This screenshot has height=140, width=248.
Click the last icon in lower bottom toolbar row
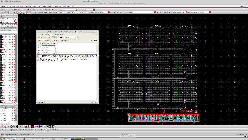tap(56, 130)
